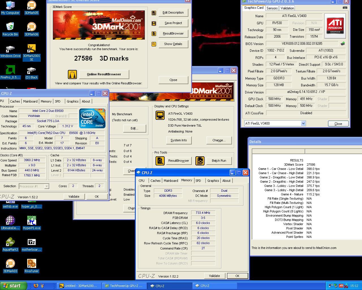Open the About tab in front CPU-Z window
This screenshot has width=362, height=290.
pyautogui.click(x=226, y=181)
